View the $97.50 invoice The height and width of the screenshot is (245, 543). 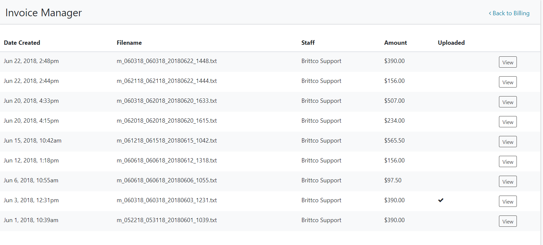[x=508, y=182]
